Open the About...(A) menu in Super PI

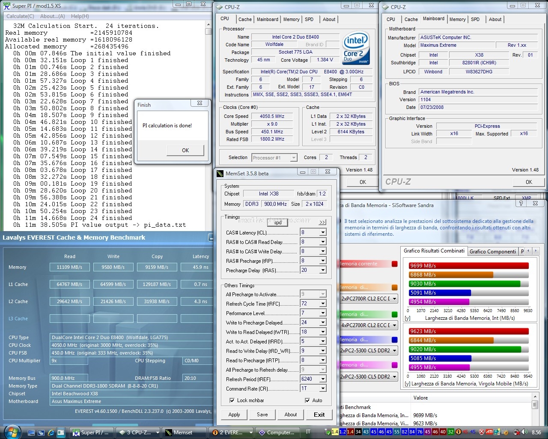tap(53, 16)
